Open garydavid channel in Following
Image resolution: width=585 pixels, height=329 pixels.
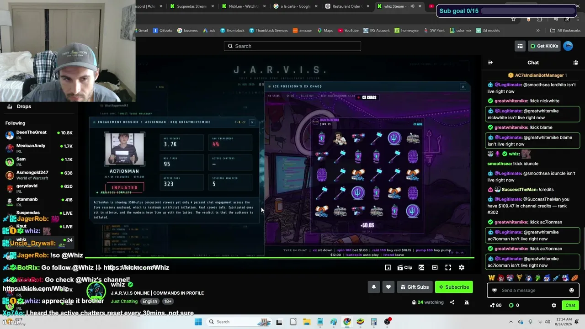pyautogui.click(x=39, y=189)
